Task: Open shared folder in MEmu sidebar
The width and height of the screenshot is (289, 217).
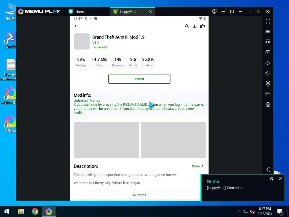Action: [x=268, y=94]
